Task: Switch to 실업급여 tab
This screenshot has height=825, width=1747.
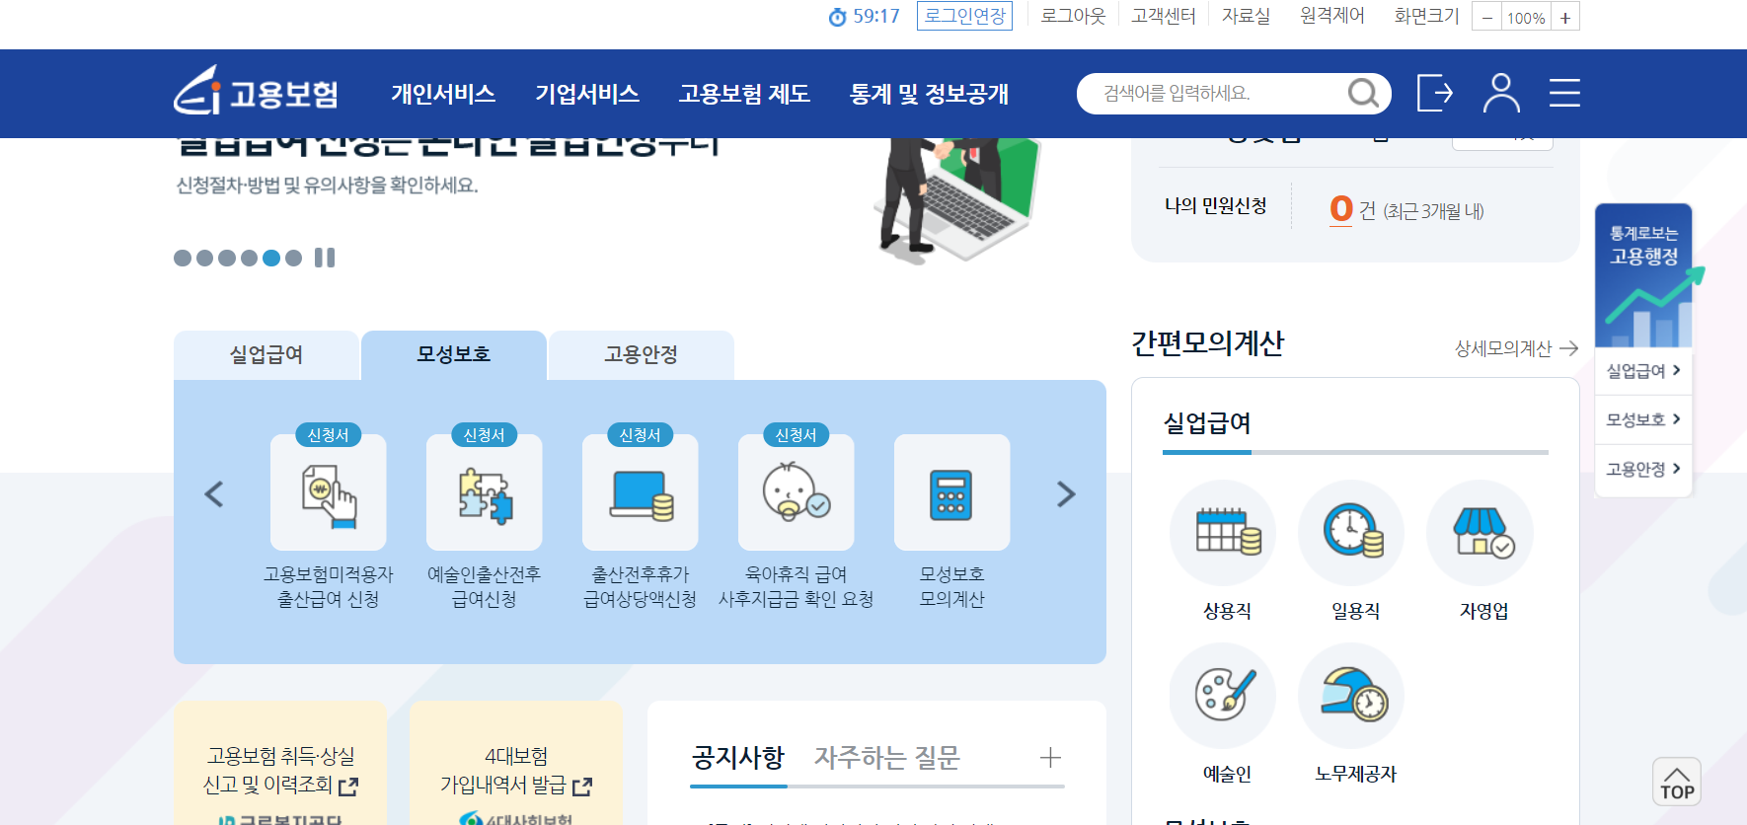Action: tap(266, 355)
